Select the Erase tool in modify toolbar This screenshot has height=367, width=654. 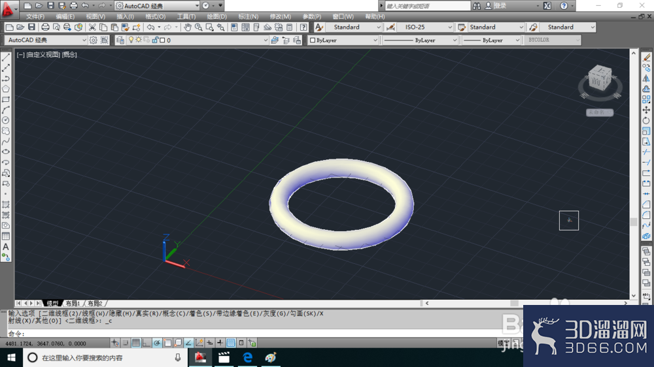(x=646, y=57)
